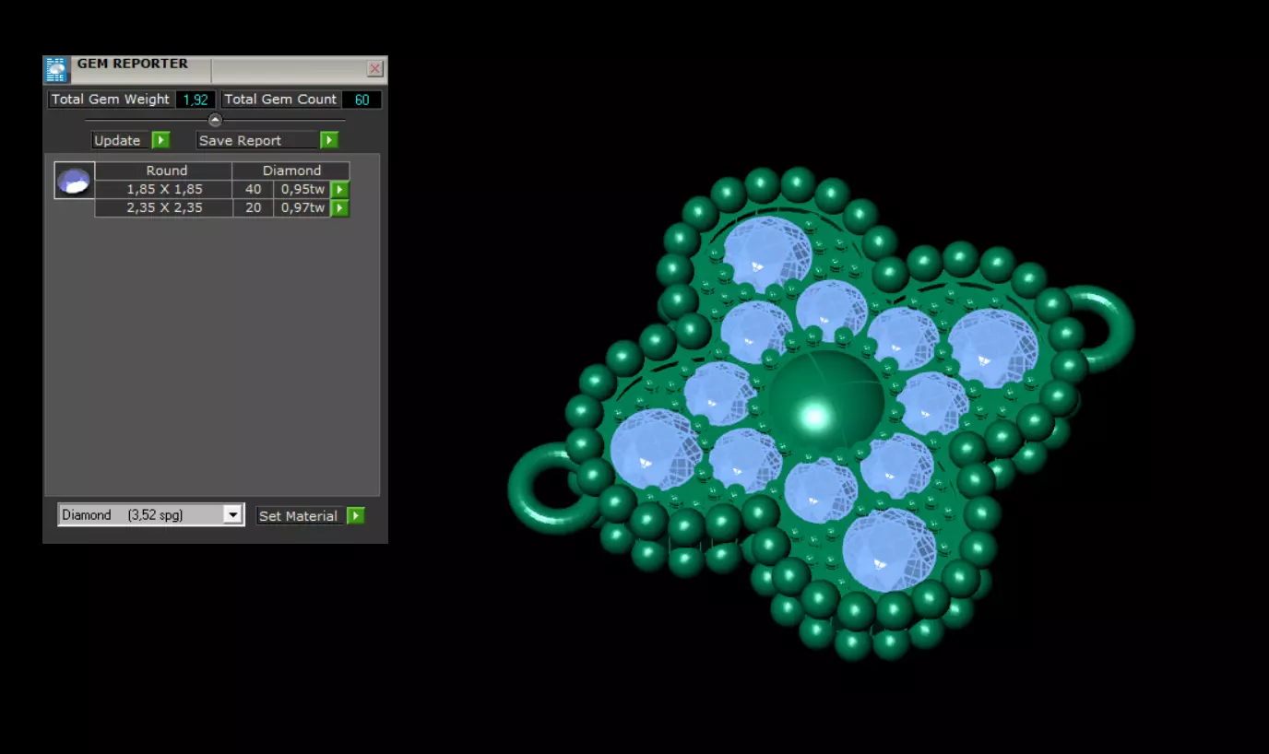The height and width of the screenshot is (754, 1269).
Task: Click the Update label
Action: [117, 140]
